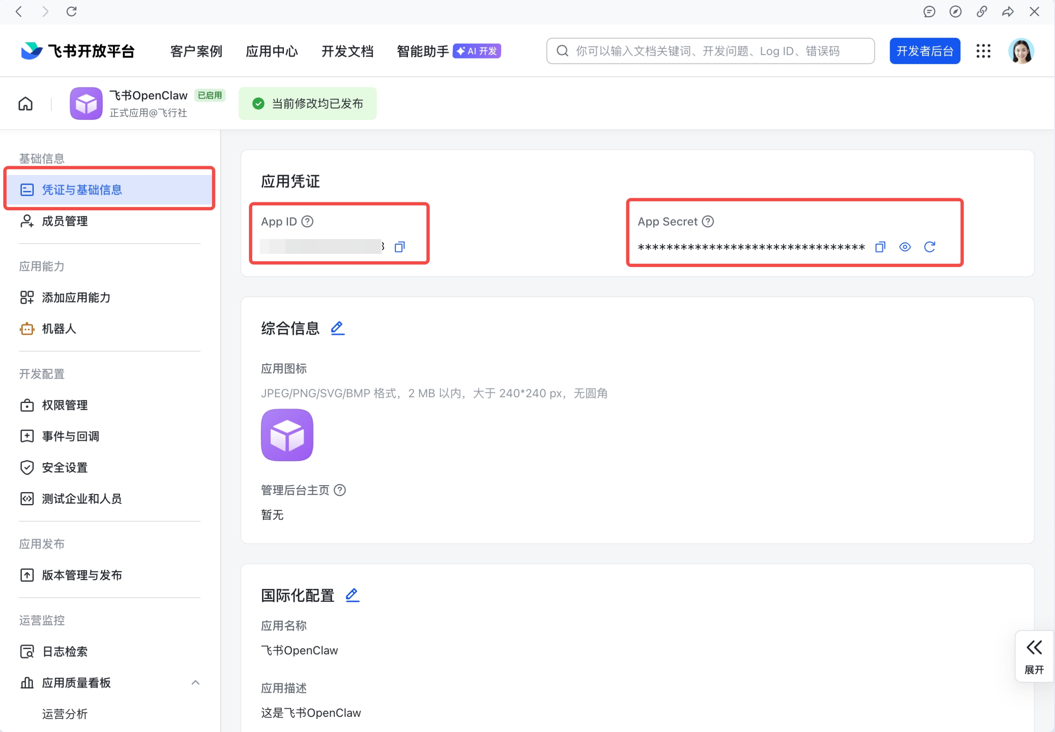Collapse the 应用质量看板 section
The height and width of the screenshot is (732, 1055).
tap(196, 682)
